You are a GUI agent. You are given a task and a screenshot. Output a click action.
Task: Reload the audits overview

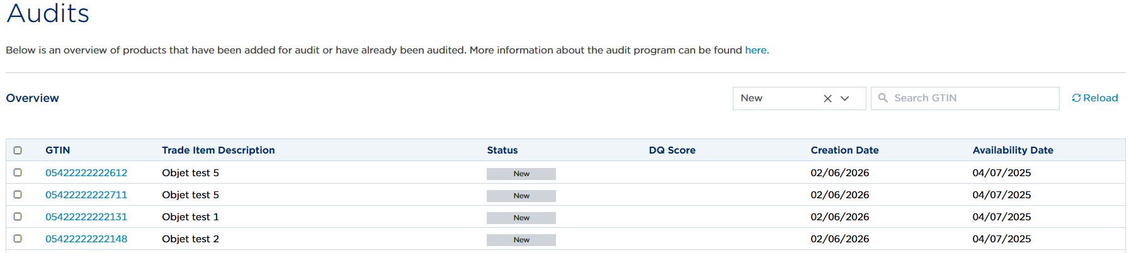coord(1095,98)
